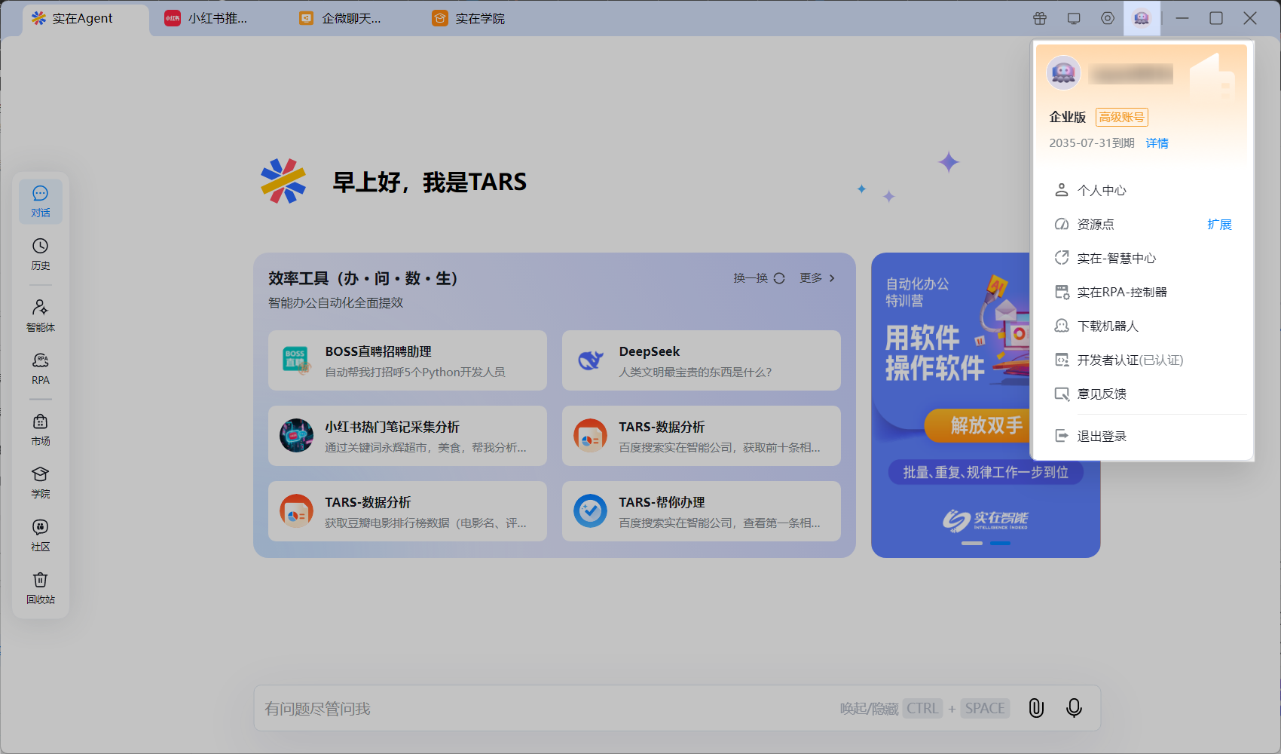The width and height of the screenshot is (1281, 754).
Task: Open the 对话 chat sidebar icon
Action: pyautogui.click(x=41, y=201)
